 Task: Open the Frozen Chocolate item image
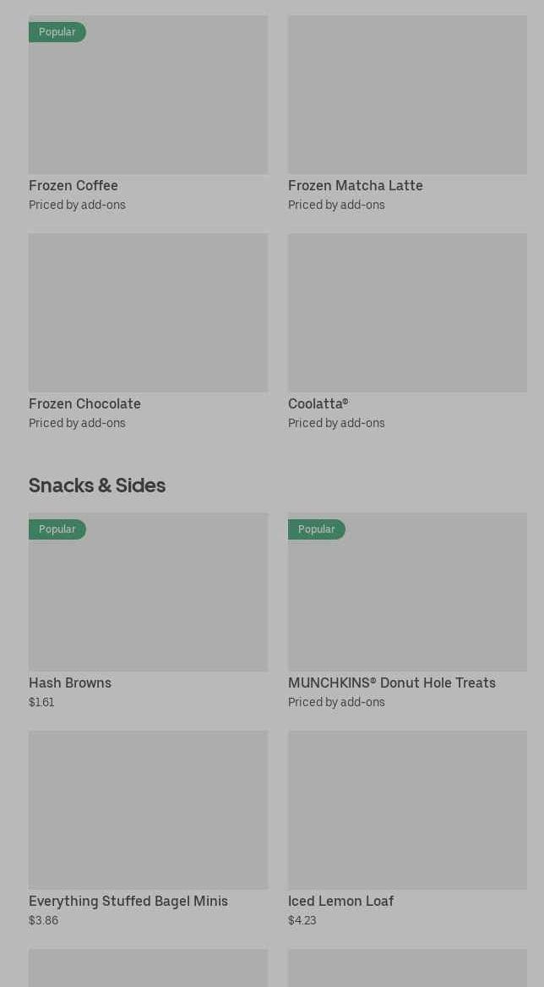pos(148,312)
